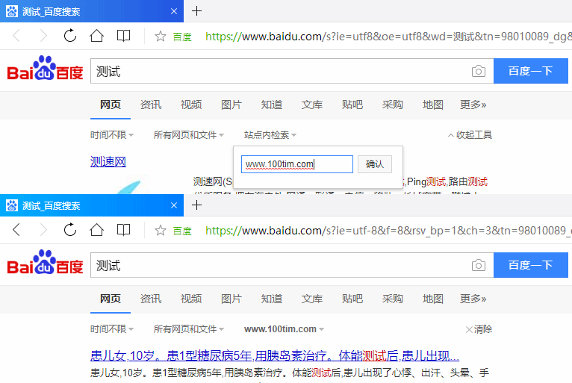Viewport: 572px width, 383px height.
Task: Click the favorites star icon in lower window
Action: [x=160, y=230]
